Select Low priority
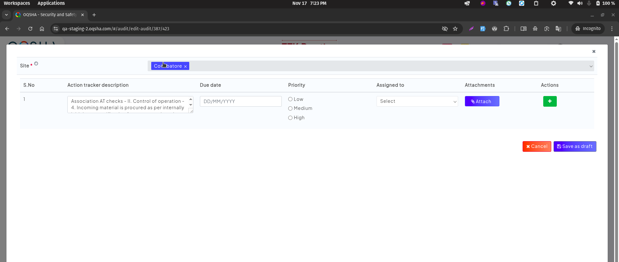Screen dimensions: 619x262 coord(290,99)
